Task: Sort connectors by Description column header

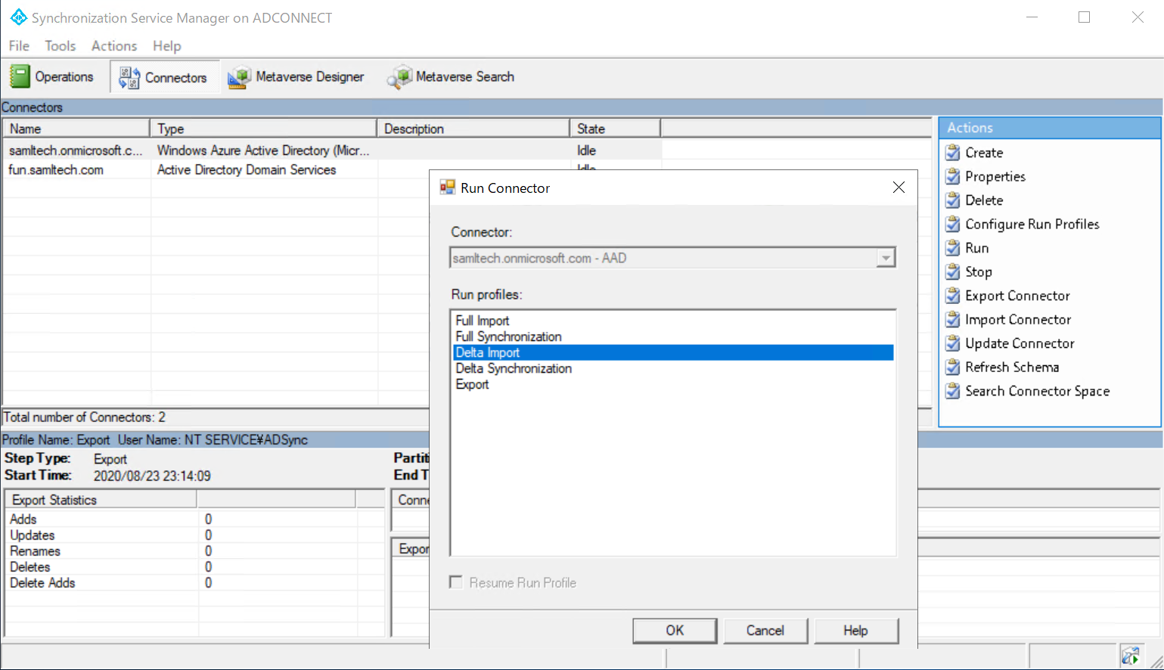Action: tap(473, 129)
